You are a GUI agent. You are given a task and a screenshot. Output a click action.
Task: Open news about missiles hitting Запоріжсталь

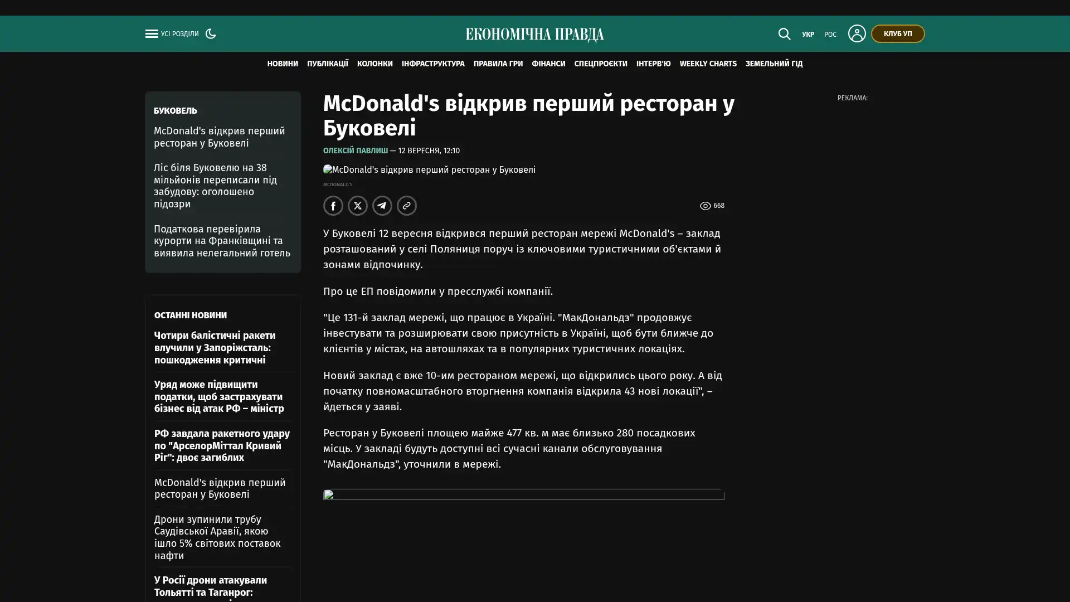pos(215,348)
